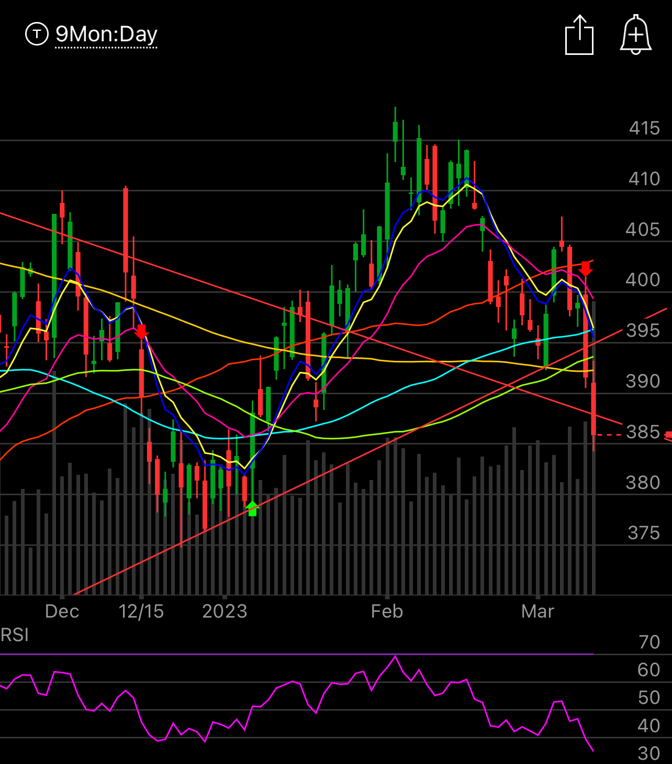This screenshot has height=764, width=672.
Task: Select the 395 price axis label
Action: [x=643, y=330]
